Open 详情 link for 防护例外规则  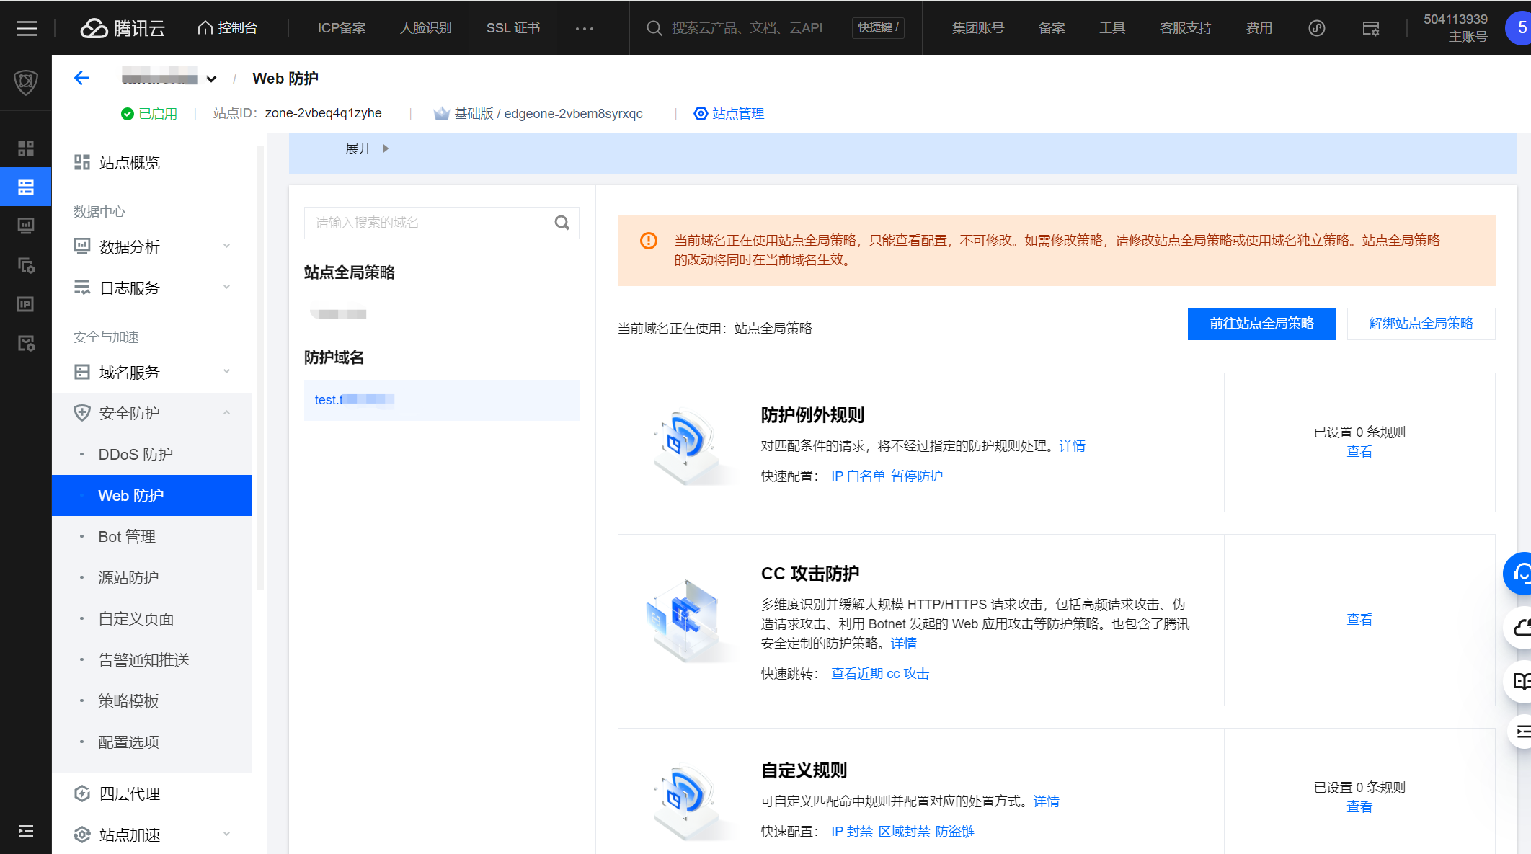coord(1072,446)
